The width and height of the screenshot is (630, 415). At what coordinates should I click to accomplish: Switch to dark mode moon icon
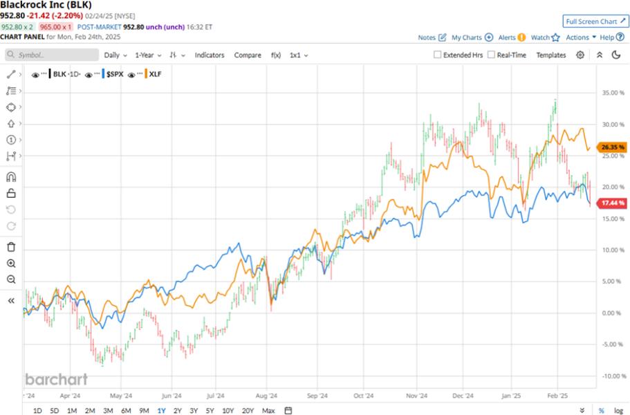pos(616,55)
